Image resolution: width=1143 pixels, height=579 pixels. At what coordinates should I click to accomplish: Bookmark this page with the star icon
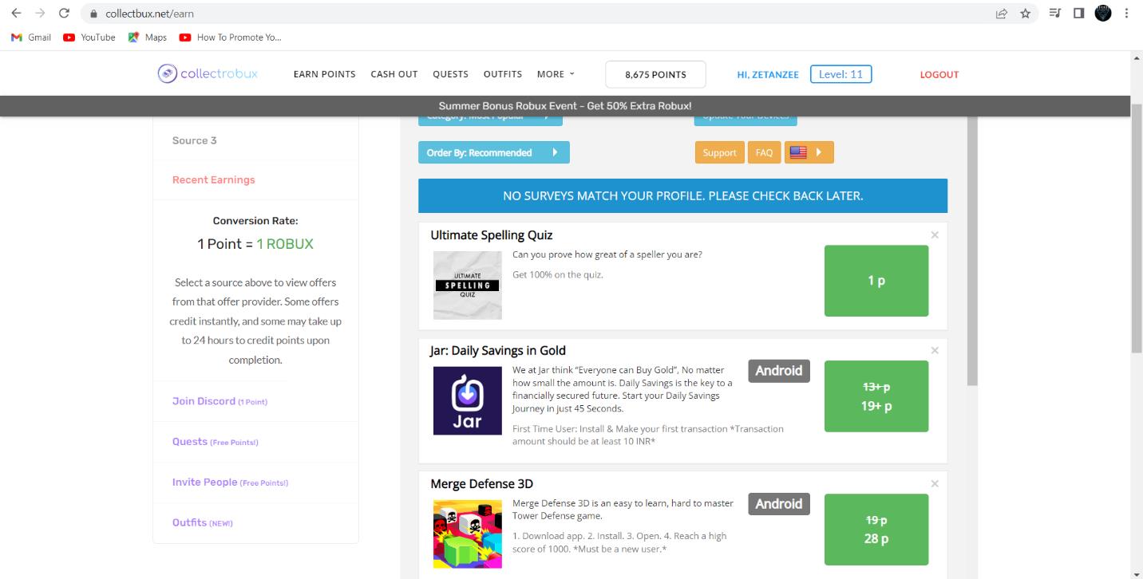pyautogui.click(x=1025, y=14)
